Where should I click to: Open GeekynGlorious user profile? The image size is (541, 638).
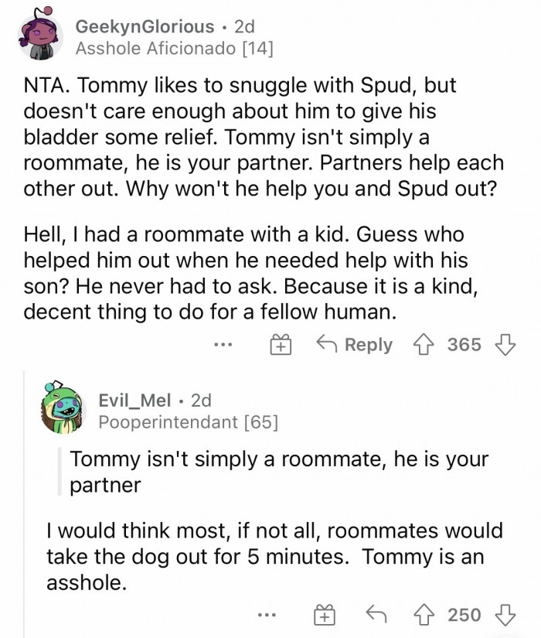[x=145, y=27]
